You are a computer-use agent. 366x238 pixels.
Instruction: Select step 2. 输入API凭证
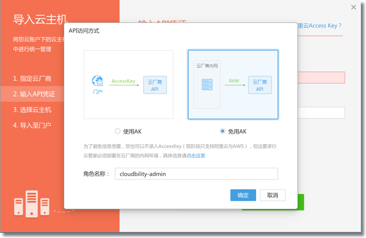click(x=34, y=94)
